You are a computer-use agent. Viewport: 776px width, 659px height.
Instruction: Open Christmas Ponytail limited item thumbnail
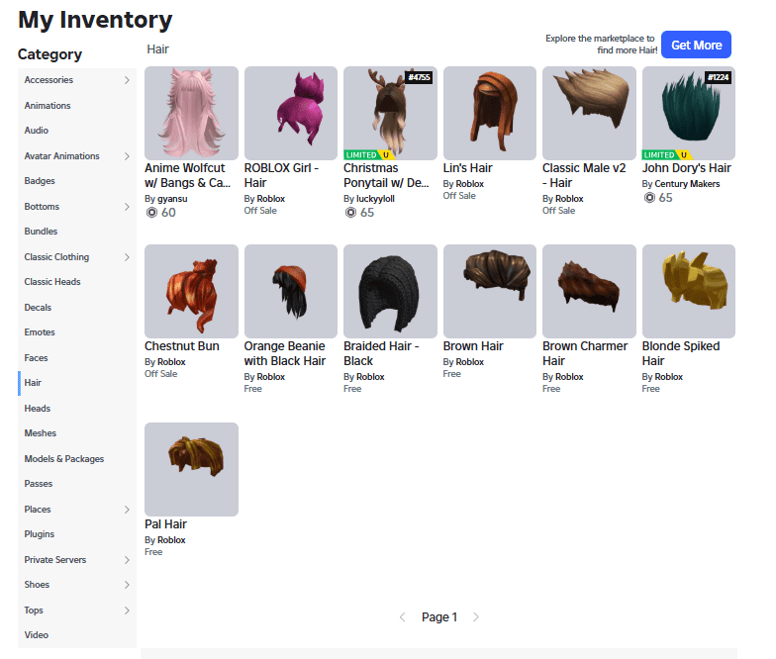click(390, 113)
